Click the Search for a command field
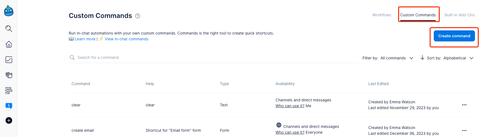 pyautogui.click(x=213, y=57)
